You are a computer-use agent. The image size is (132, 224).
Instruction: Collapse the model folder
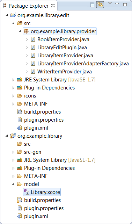[13, 184]
